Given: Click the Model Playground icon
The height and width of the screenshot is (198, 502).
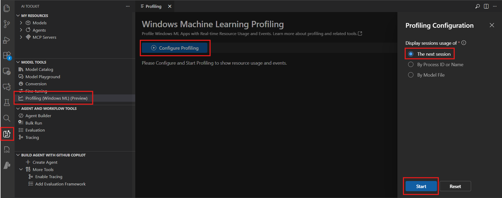Looking at the screenshot, I should tap(21, 77).
